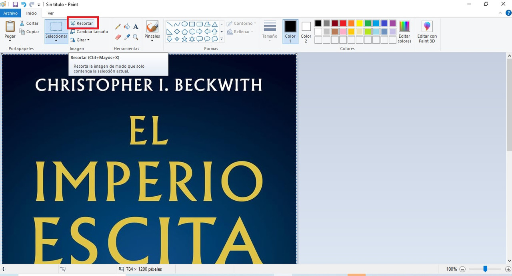Choose the Left arrow shape
Image resolution: width=512 pixels, height=276 pixels.
point(207,32)
